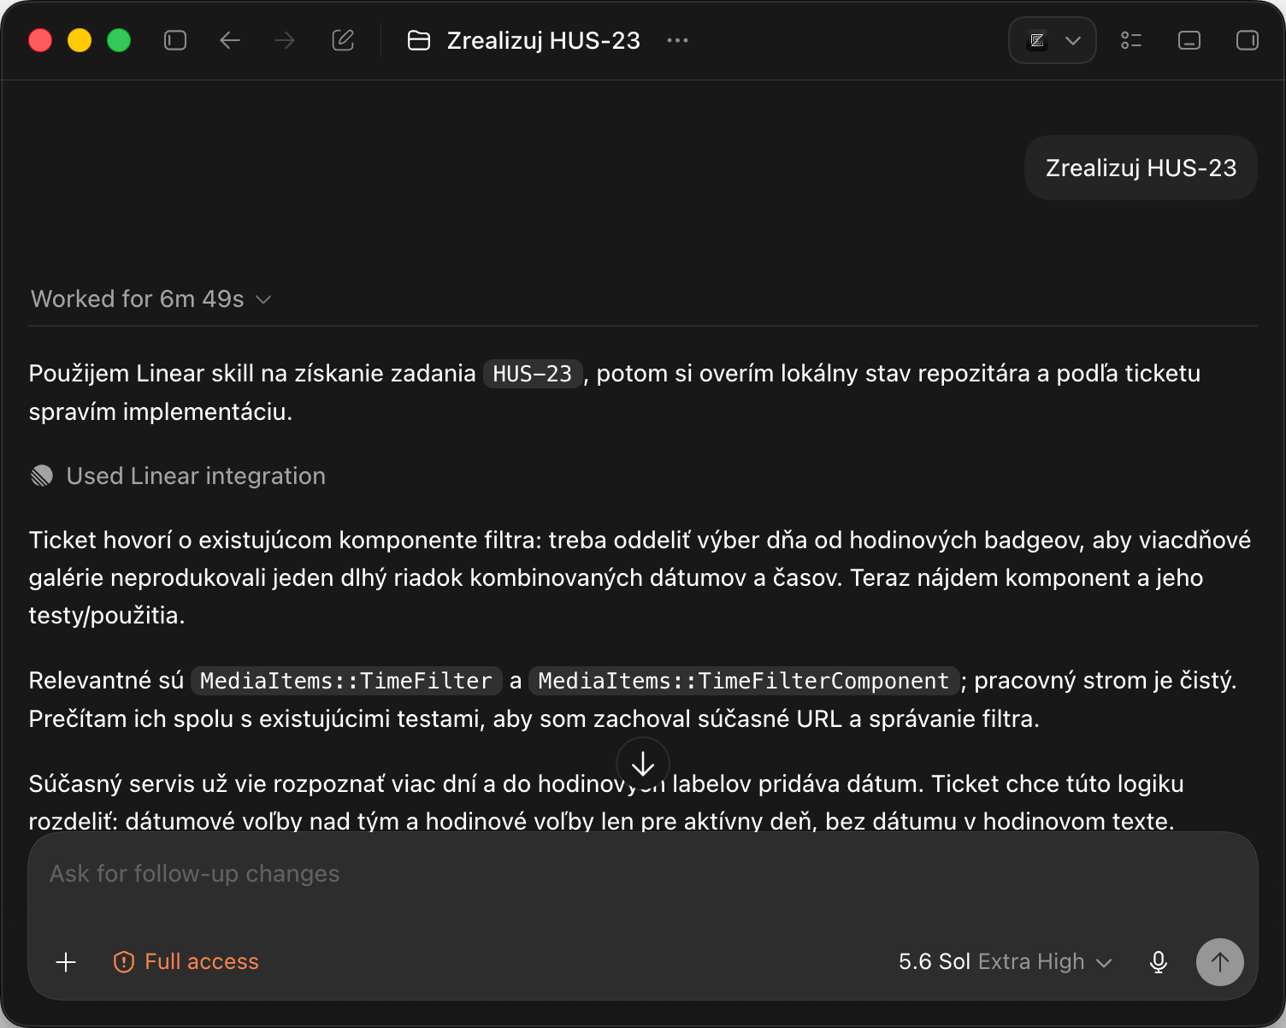Start a new thread with compose icon
1286x1028 pixels.
pyautogui.click(x=343, y=40)
